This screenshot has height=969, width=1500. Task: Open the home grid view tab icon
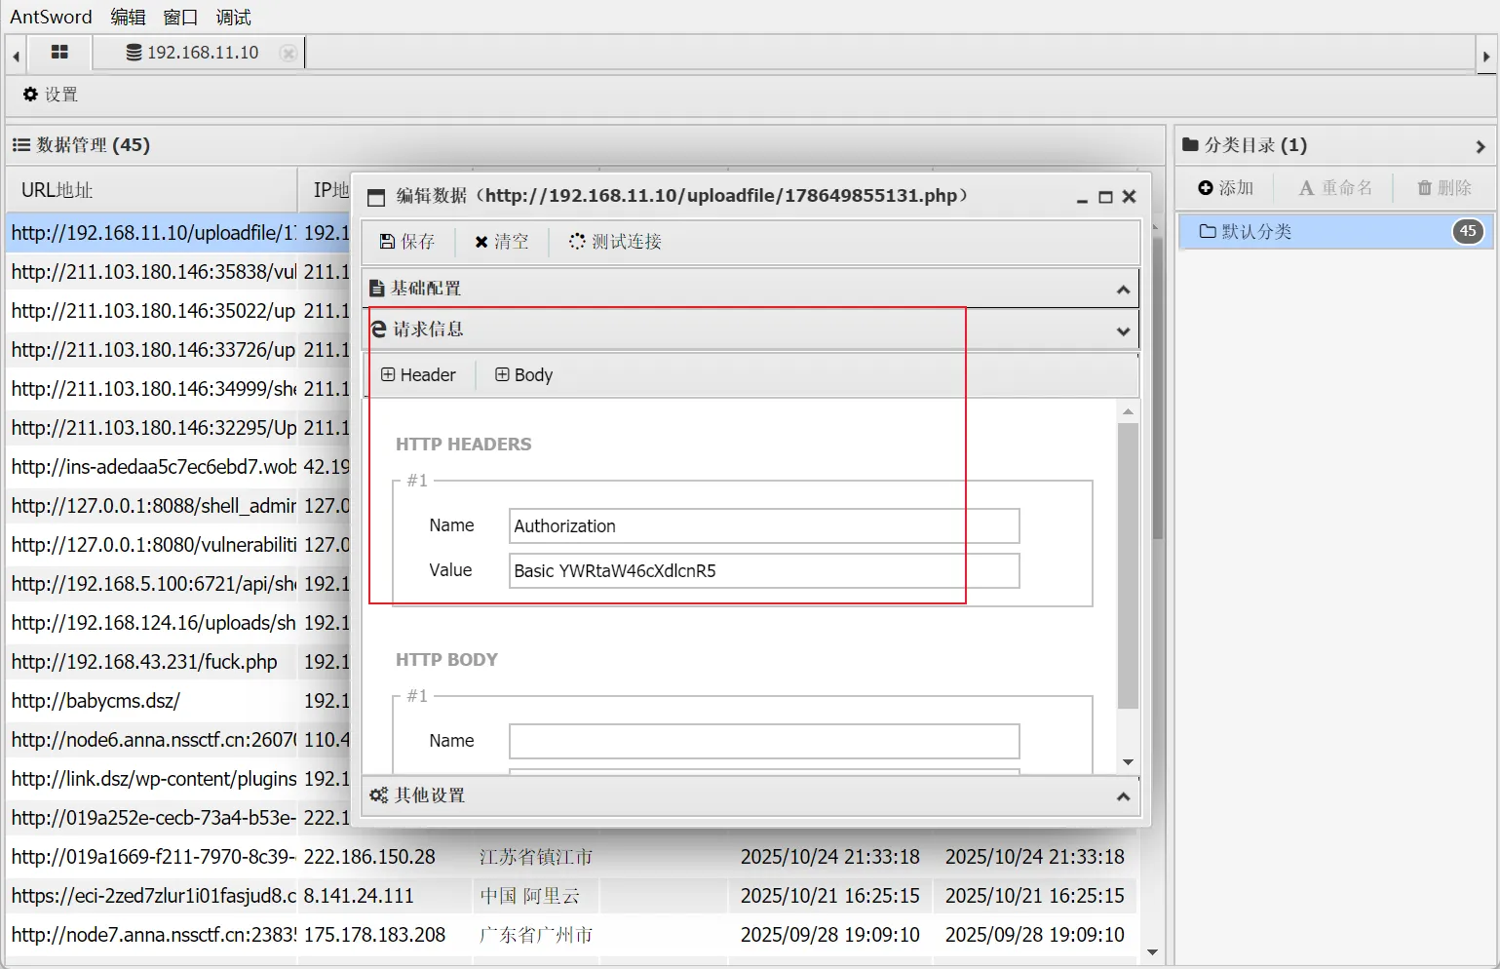59,53
